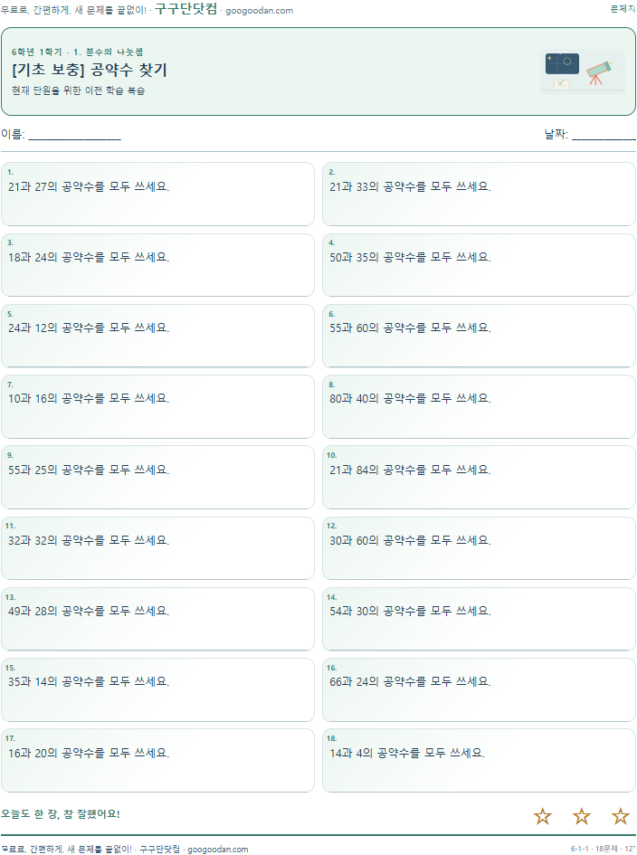The height and width of the screenshot is (855, 637).
Task: Select problem 11: 32과 32의 공약수
Action: pyautogui.click(x=157, y=548)
